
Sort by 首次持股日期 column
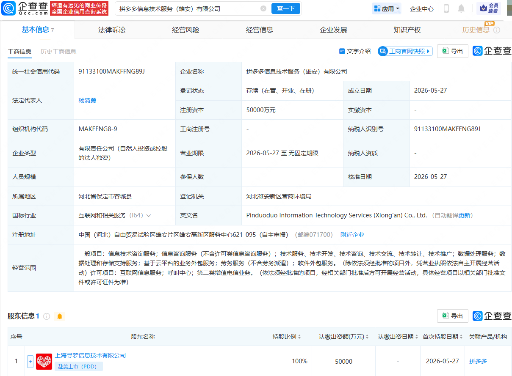coord(461,337)
